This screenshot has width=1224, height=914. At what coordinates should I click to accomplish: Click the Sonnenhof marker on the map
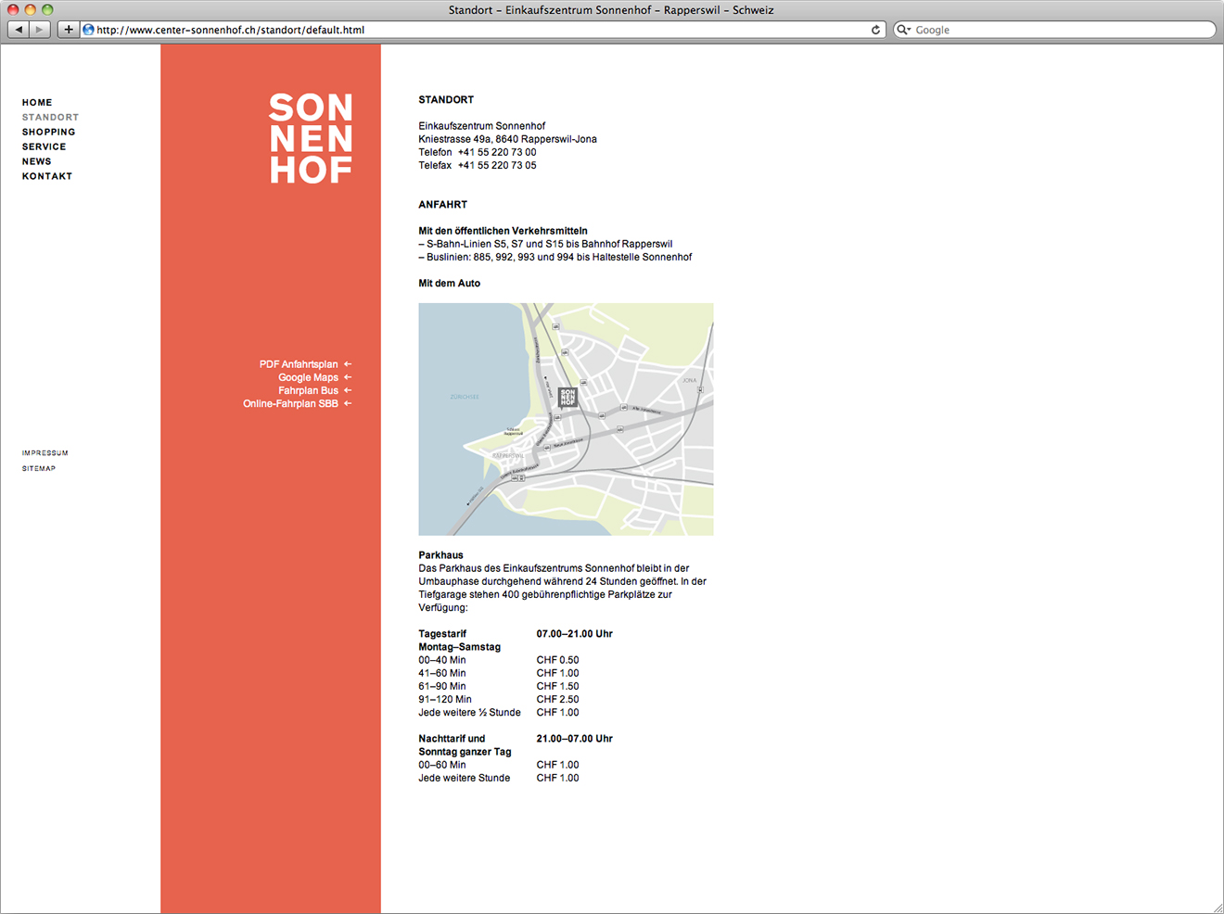click(x=567, y=398)
